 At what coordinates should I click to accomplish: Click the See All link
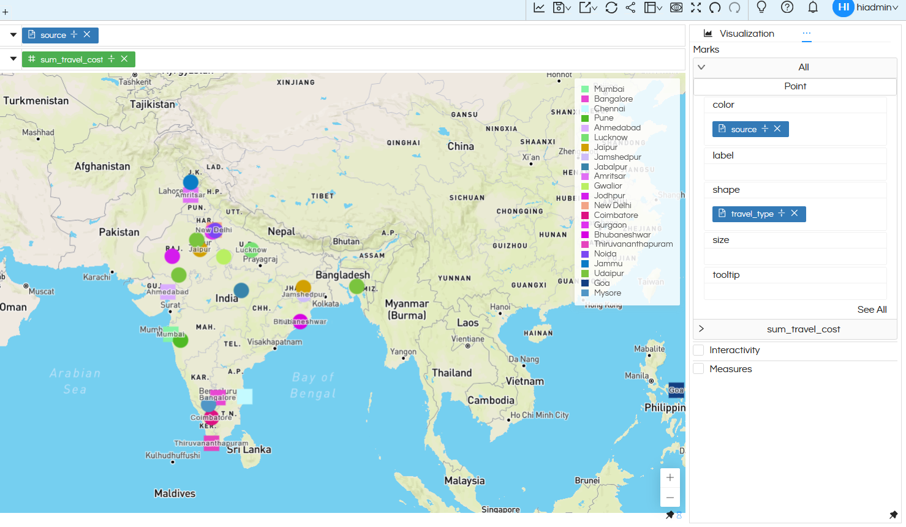(872, 310)
